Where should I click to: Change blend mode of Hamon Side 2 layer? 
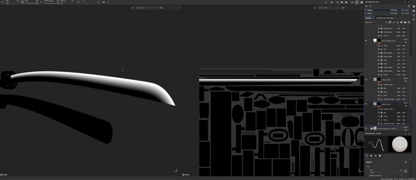406,78
